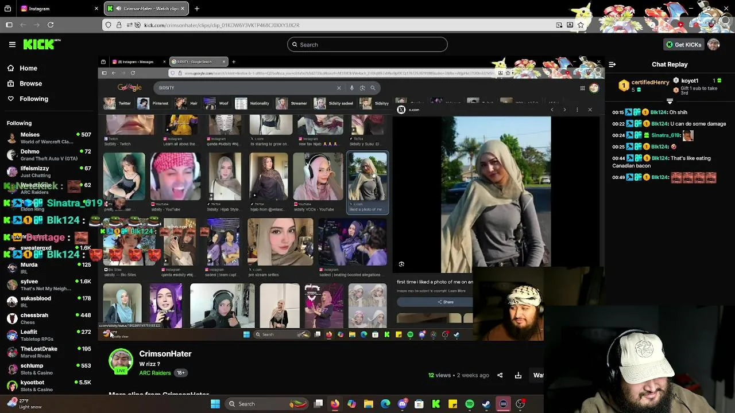Open Moises channel in Following list
The height and width of the screenshot is (413, 735).
pyautogui.click(x=49, y=138)
